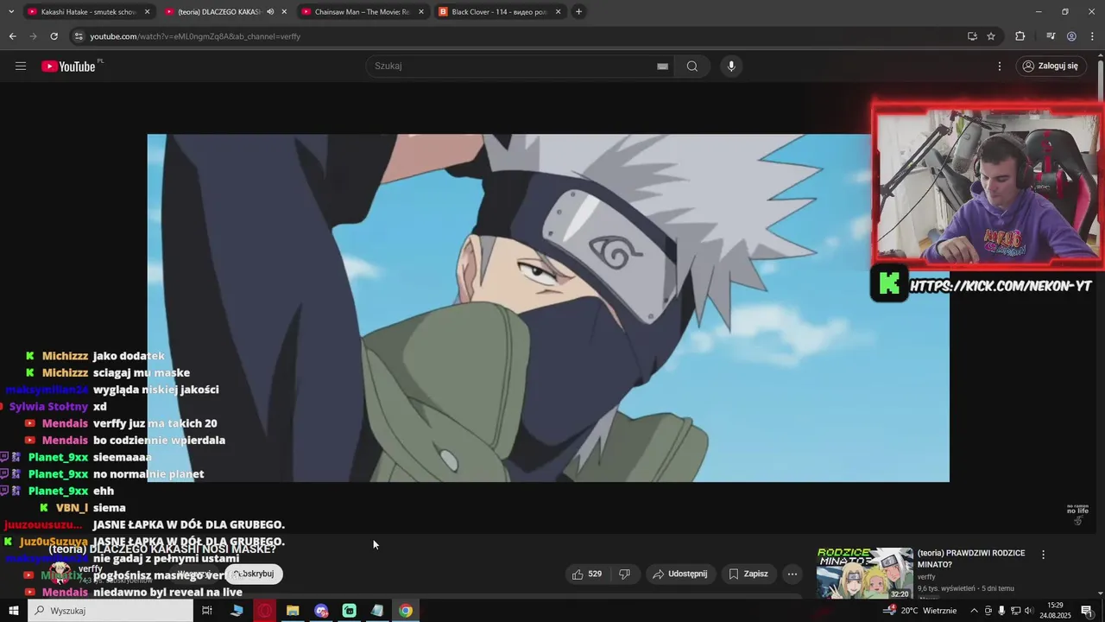Go to the YouTube home logo
The width and height of the screenshot is (1105, 622).
(x=68, y=67)
